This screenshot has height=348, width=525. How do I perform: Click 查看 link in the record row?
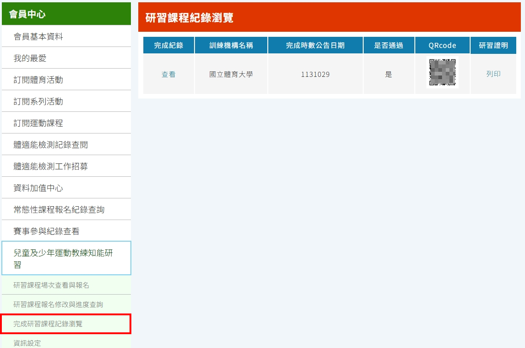[x=168, y=74]
